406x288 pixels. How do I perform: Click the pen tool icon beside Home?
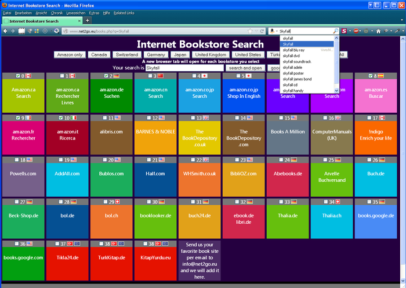tap(386, 31)
